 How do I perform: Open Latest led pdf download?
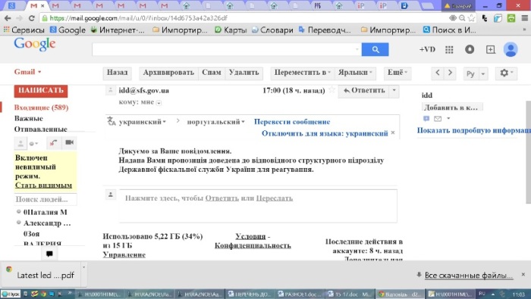coord(41,275)
